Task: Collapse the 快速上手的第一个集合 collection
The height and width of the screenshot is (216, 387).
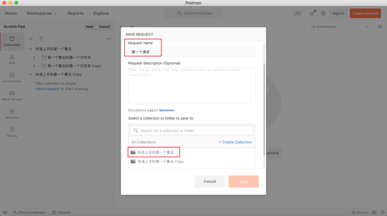Action: 30,49
